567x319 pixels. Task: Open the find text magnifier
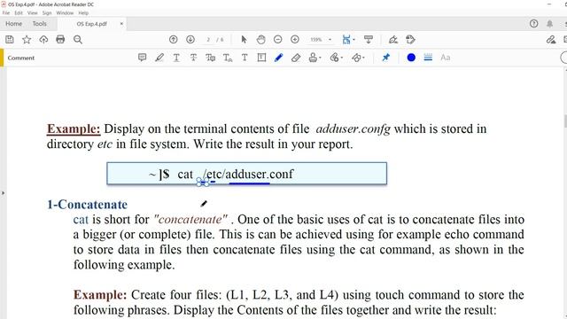coord(78,39)
